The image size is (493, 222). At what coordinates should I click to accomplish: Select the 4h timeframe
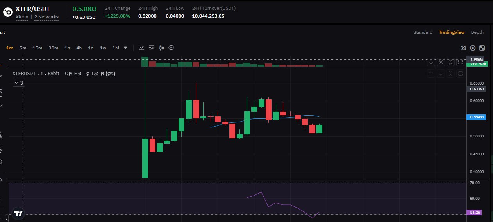point(79,48)
